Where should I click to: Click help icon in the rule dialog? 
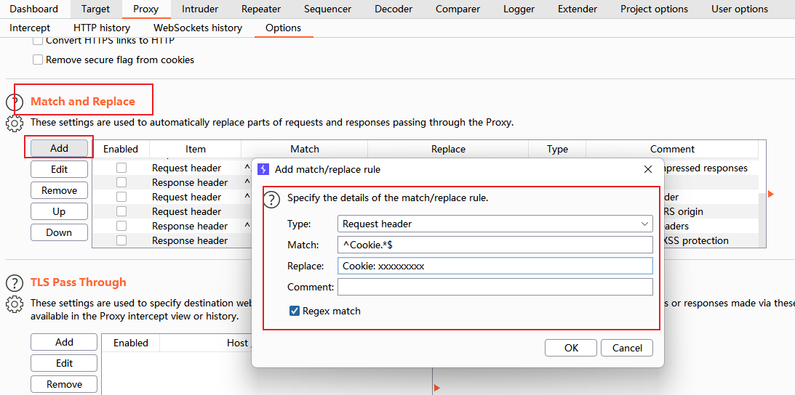(271, 199)
